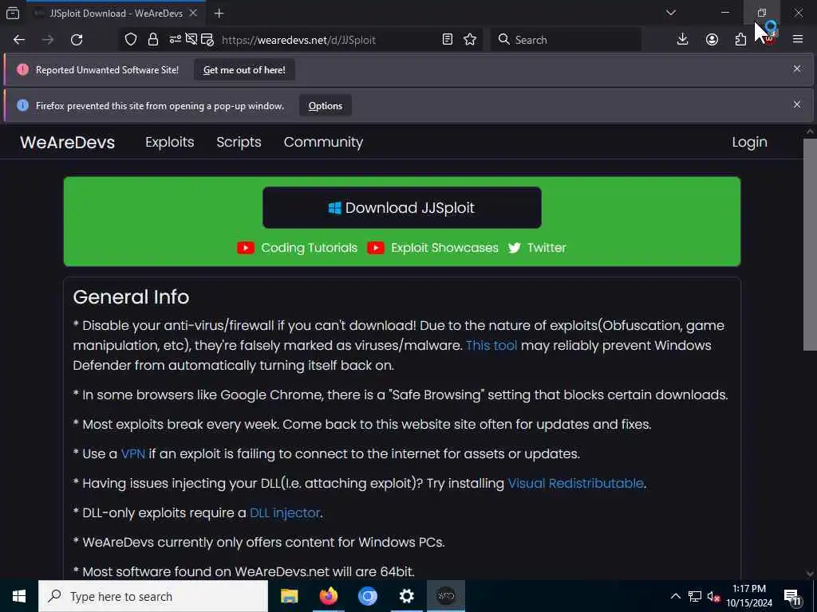Open the Community nav menu item
This screenshot has height=612, width=817.
point(323,142)
